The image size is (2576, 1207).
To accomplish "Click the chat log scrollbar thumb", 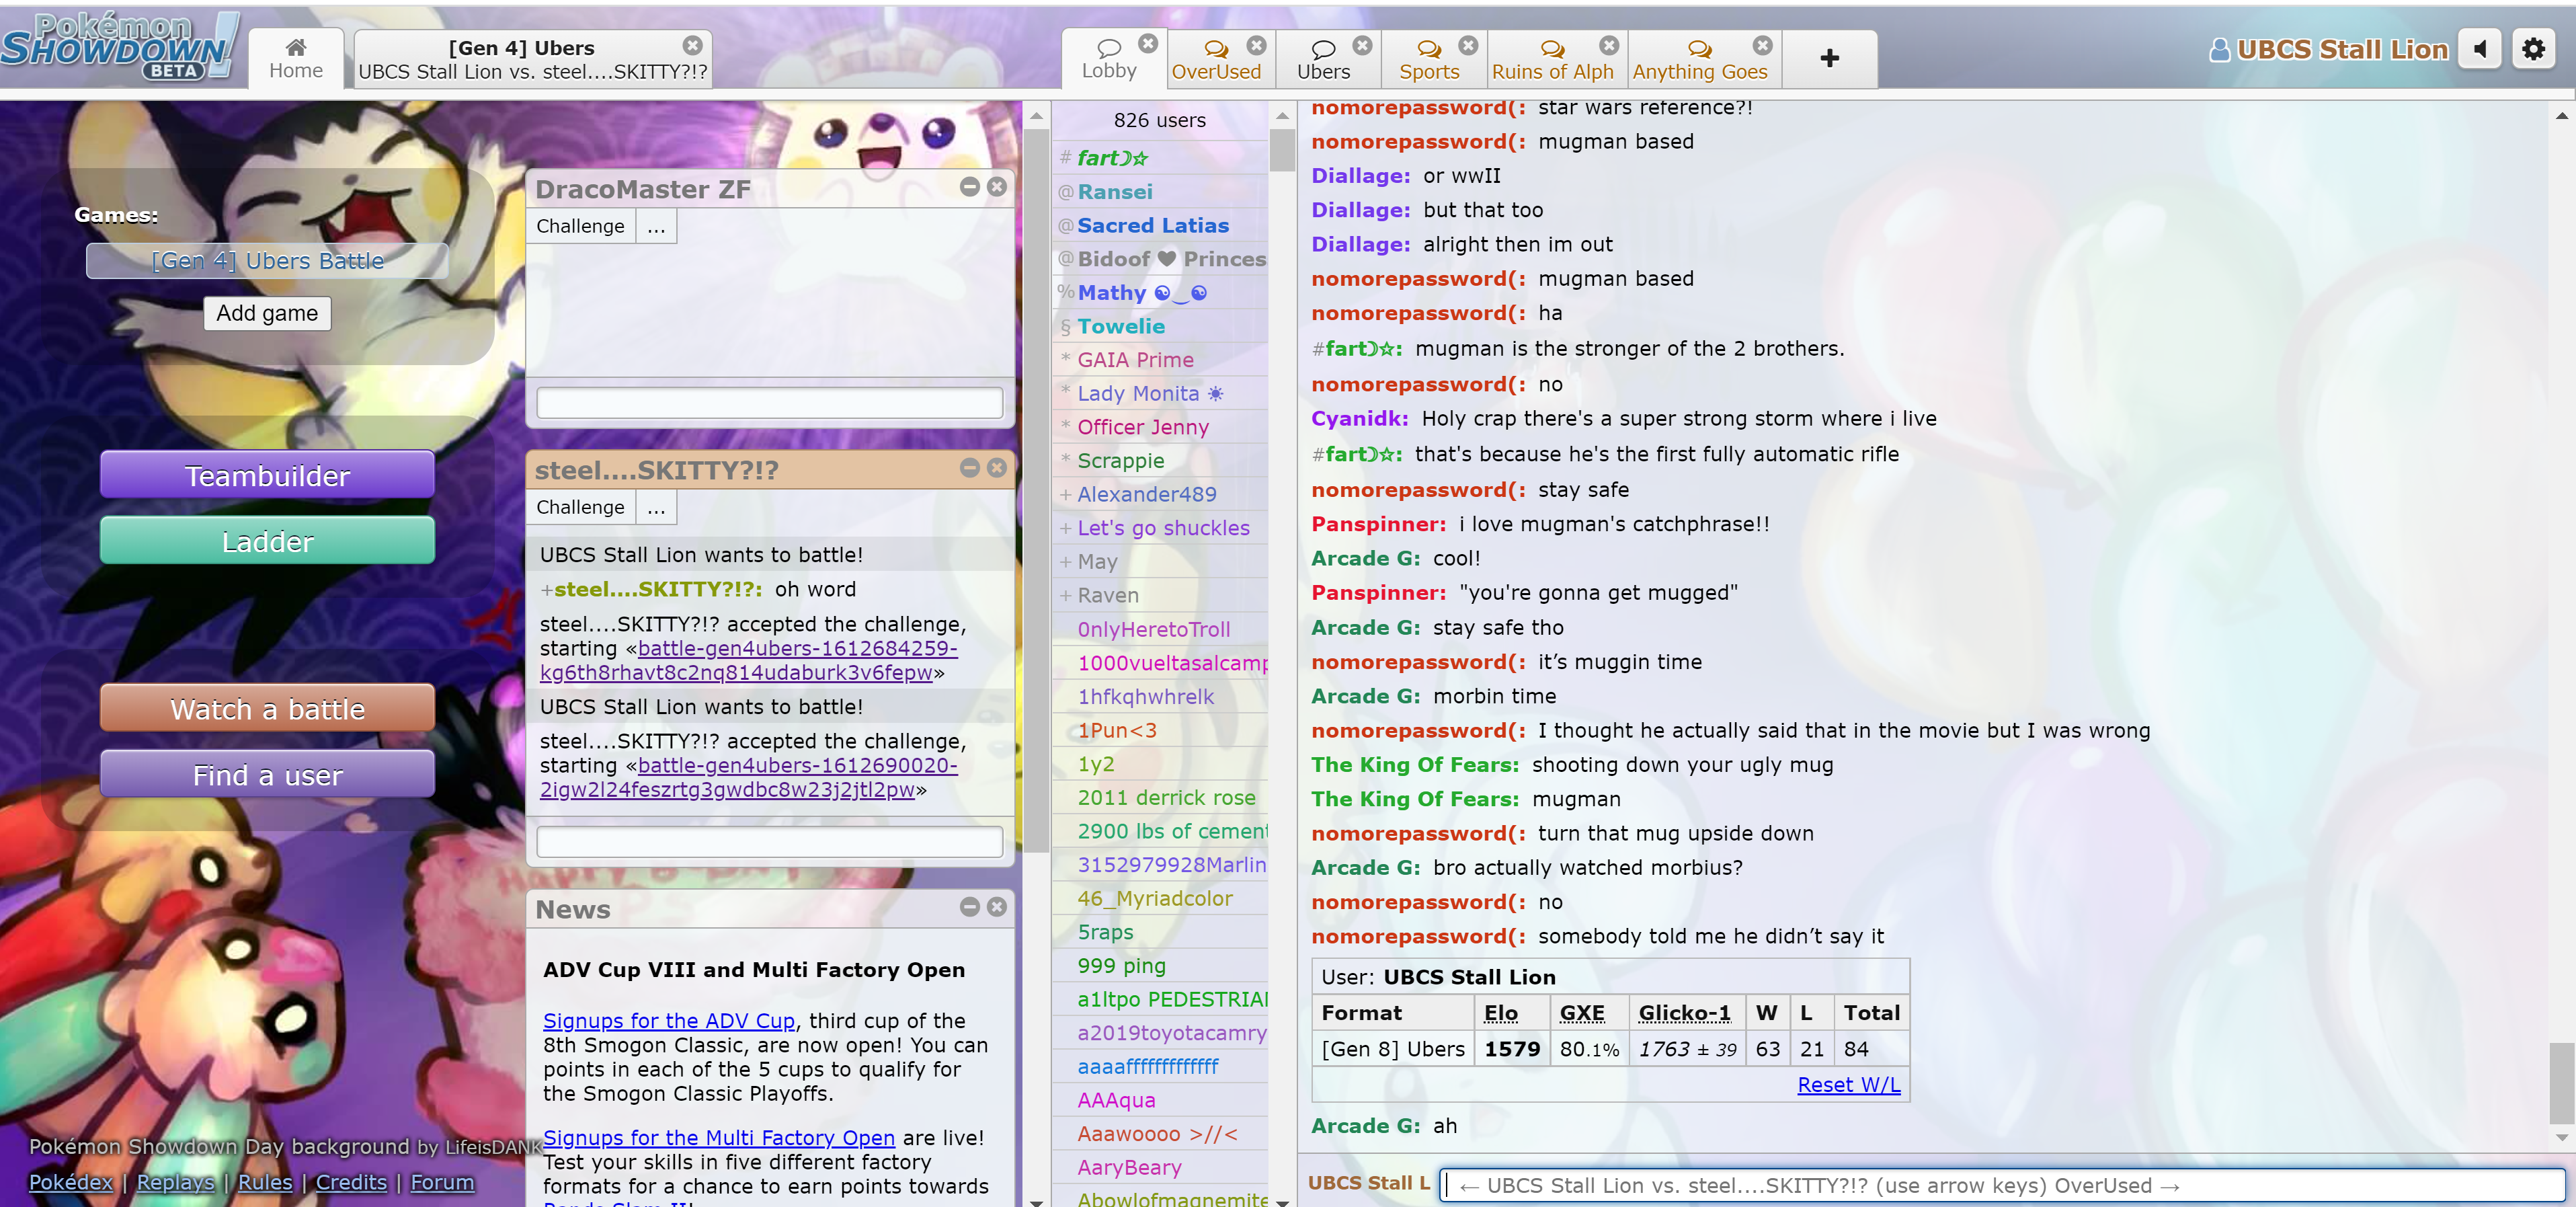I will click(x=2561, y=1082).
